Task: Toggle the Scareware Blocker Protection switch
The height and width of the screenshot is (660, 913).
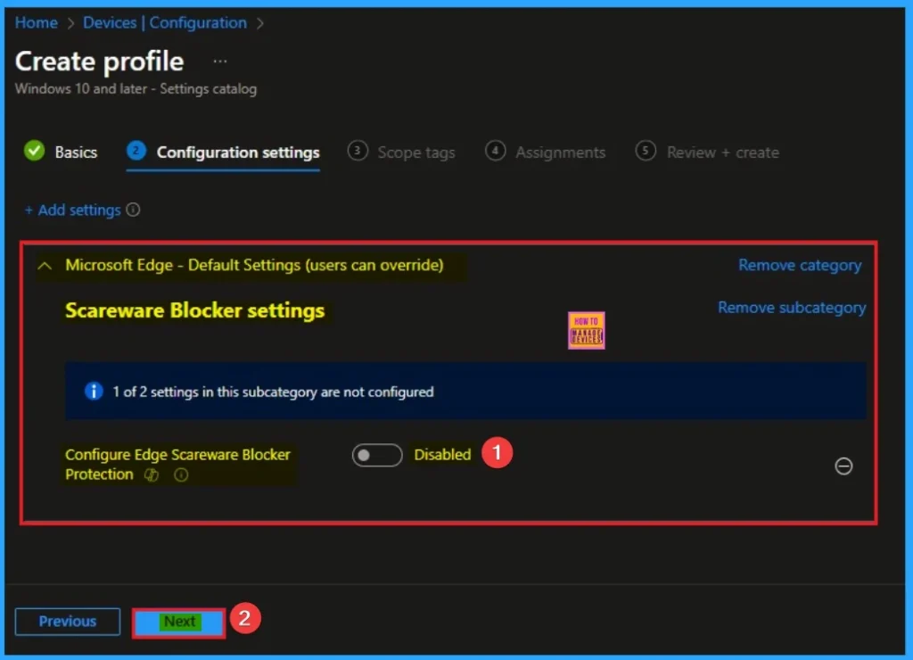Action: (377, 455)
